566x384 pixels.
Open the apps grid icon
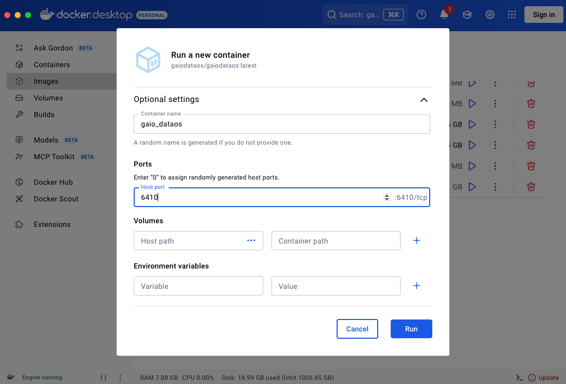[512, 15]
